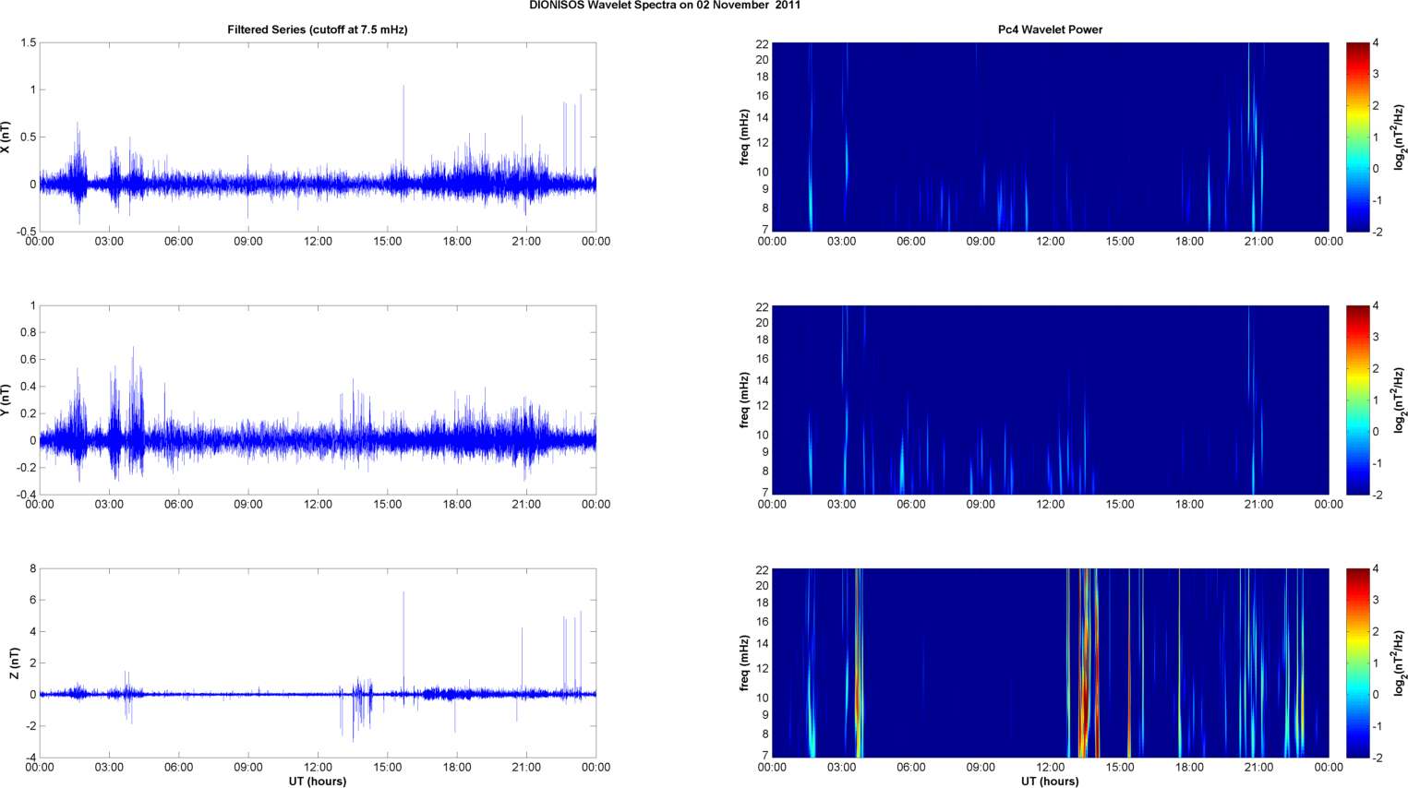Click the colorbar beside the Z spectrogram
Image resolution: width=1408 pixels, height=788 pixels.
[x=1357, y=663]
